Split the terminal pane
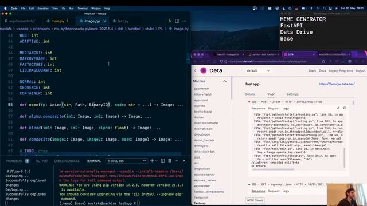 tap(163, 161)
